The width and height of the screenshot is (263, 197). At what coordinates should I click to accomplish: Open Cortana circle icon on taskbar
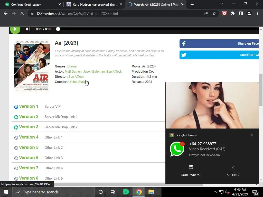[x=101, y=192]
